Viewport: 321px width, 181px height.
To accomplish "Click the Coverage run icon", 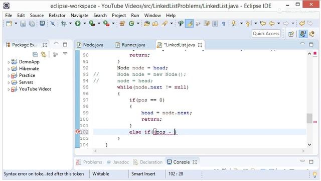I will tap(92, 24).
